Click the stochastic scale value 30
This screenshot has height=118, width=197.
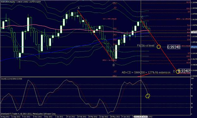click(x=192, y=104)
